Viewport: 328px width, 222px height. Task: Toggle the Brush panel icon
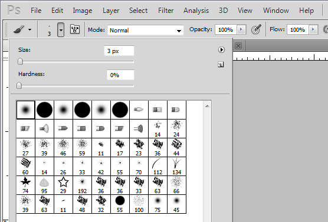[75, 29]
